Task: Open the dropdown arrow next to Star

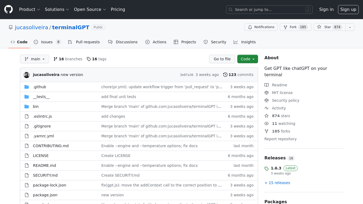Action: click(x=350, y=27)
